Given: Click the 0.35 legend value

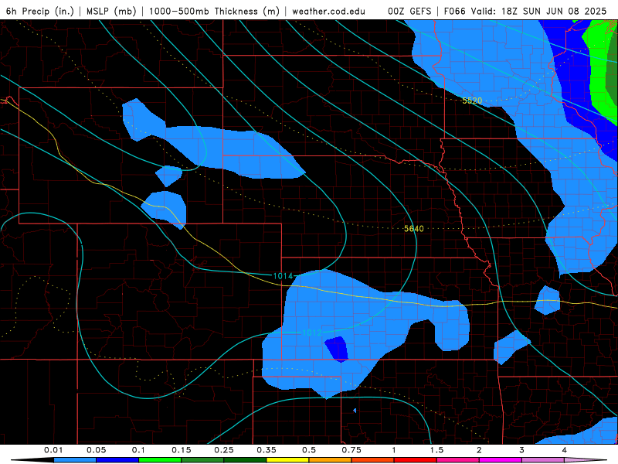Looking at the screenshot, I should (x=267, y=450).
